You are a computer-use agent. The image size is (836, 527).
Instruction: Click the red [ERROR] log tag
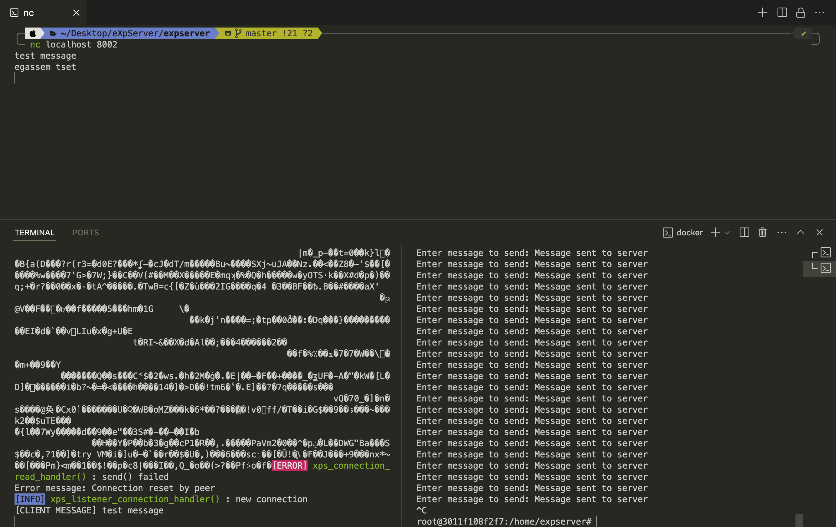(289, 466)
